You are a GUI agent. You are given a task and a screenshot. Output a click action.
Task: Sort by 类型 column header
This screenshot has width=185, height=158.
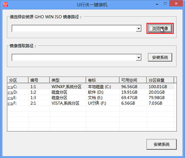point(68,80)
